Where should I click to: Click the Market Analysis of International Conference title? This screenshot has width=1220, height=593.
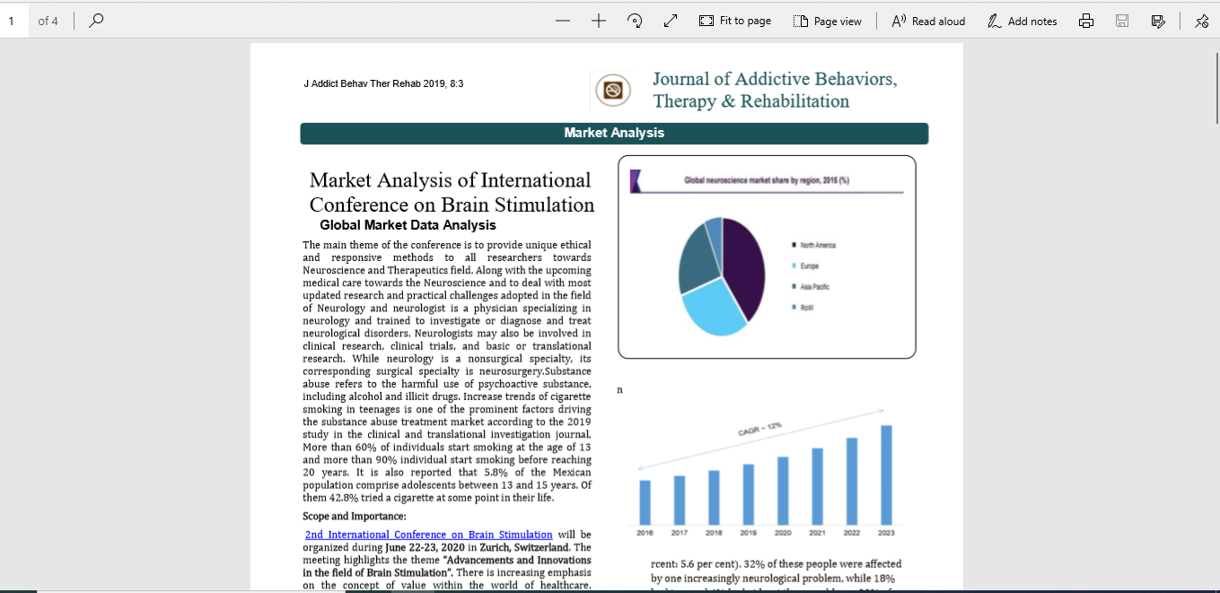click(x=452, y=192)
